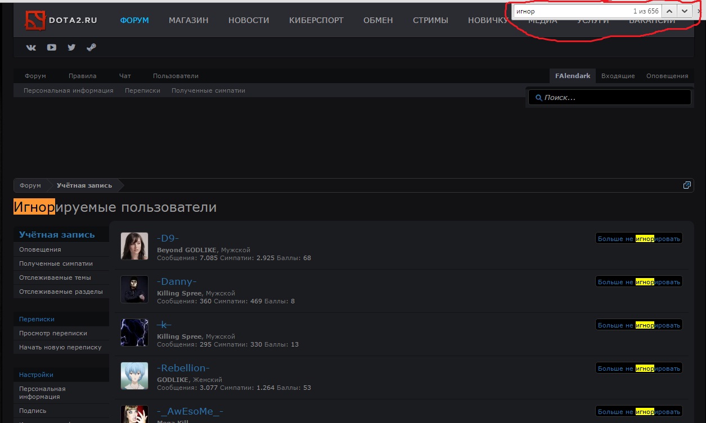Click the popup window icon in breadcrumb bar
This screenshot has height=423, width=706.
click(686, 185)
